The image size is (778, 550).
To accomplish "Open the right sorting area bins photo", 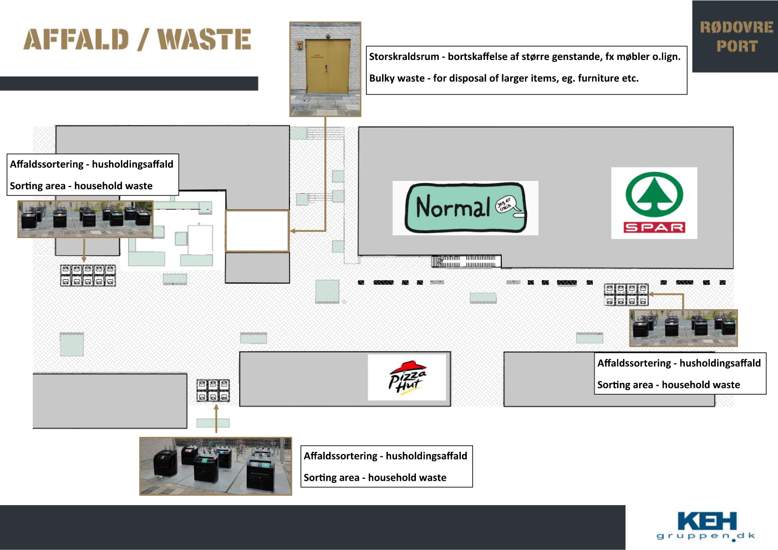I will click(683, 328).
